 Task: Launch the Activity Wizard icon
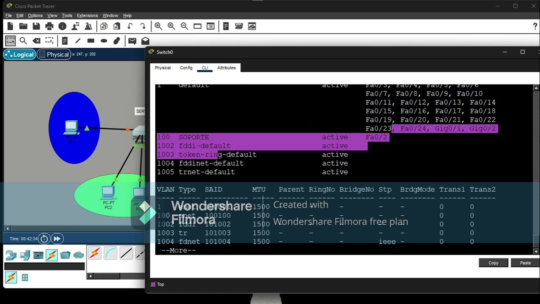click(88, 26)
